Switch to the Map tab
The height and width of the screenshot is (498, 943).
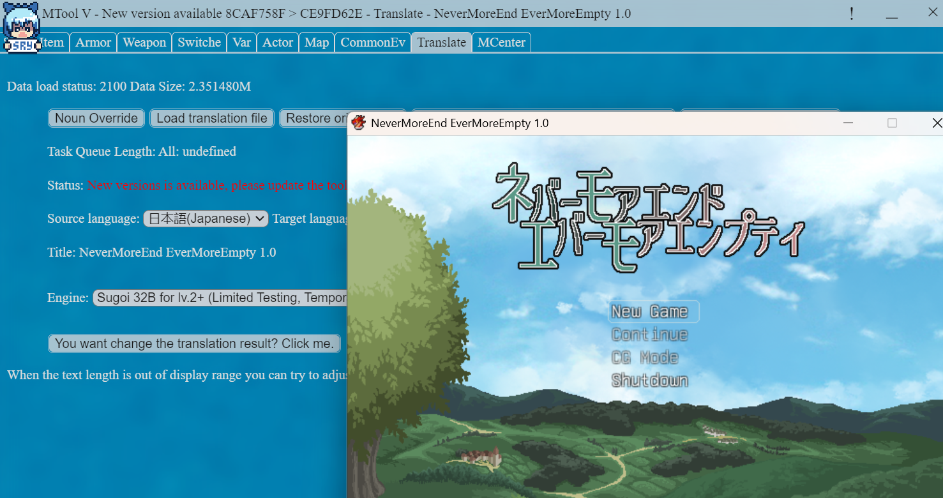[x=317, y=42]
